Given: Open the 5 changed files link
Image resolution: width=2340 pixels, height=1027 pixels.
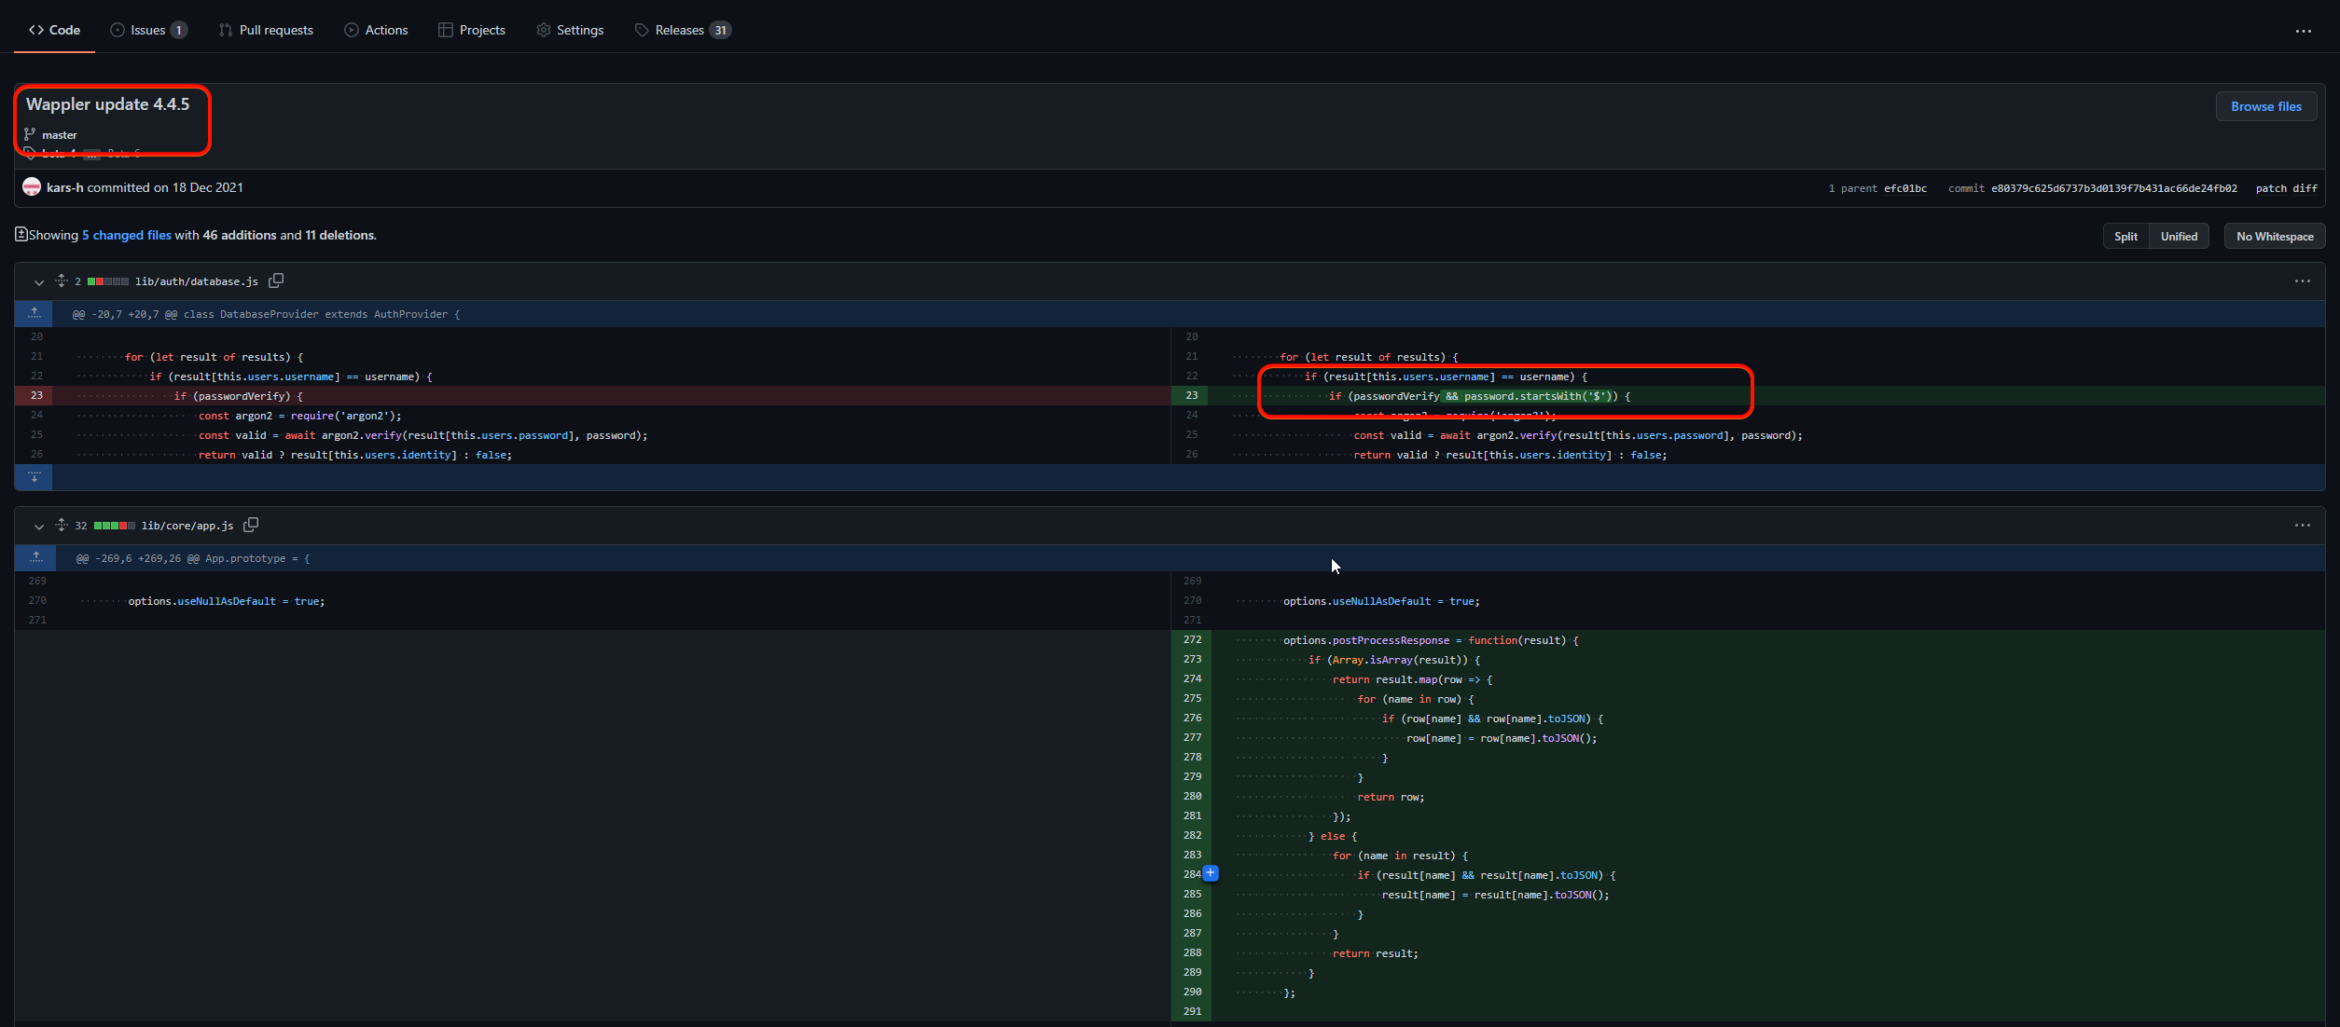Looking at the screenshot, I should pos(127,235).
